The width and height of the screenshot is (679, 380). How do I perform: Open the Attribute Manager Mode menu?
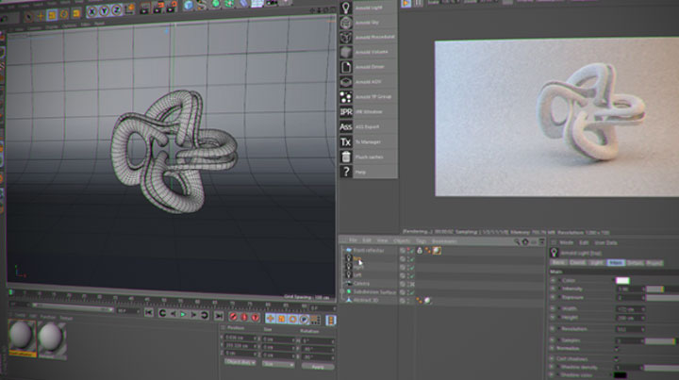[567, 242]
